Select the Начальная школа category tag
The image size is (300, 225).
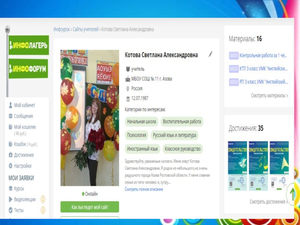(x=142, y=121)
